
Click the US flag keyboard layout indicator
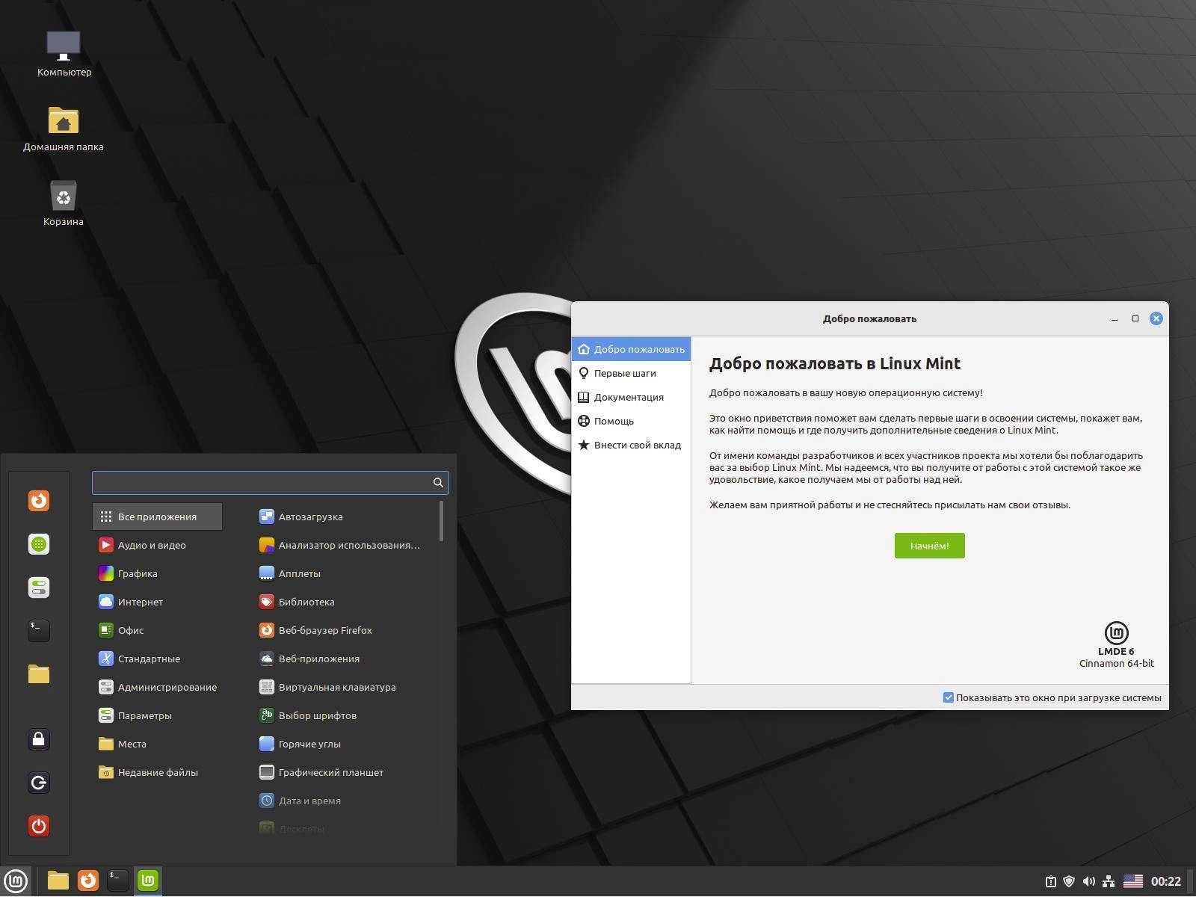[1133, 882]
